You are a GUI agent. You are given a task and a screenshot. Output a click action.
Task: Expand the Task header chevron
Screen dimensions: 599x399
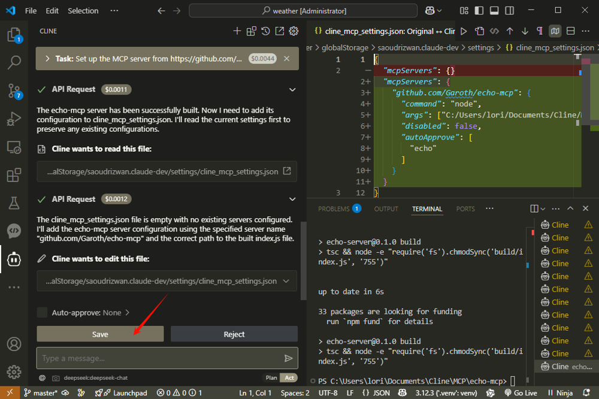[x=47, y=59]
